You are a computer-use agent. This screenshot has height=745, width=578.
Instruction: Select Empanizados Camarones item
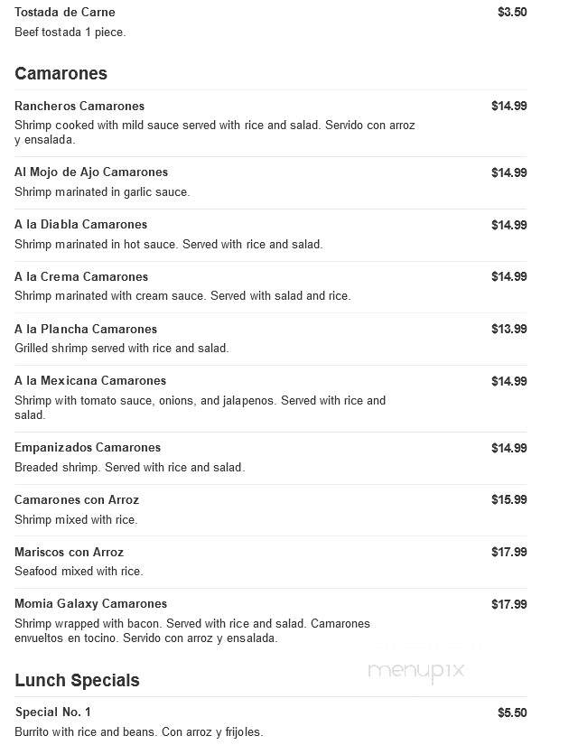point(88,448)
